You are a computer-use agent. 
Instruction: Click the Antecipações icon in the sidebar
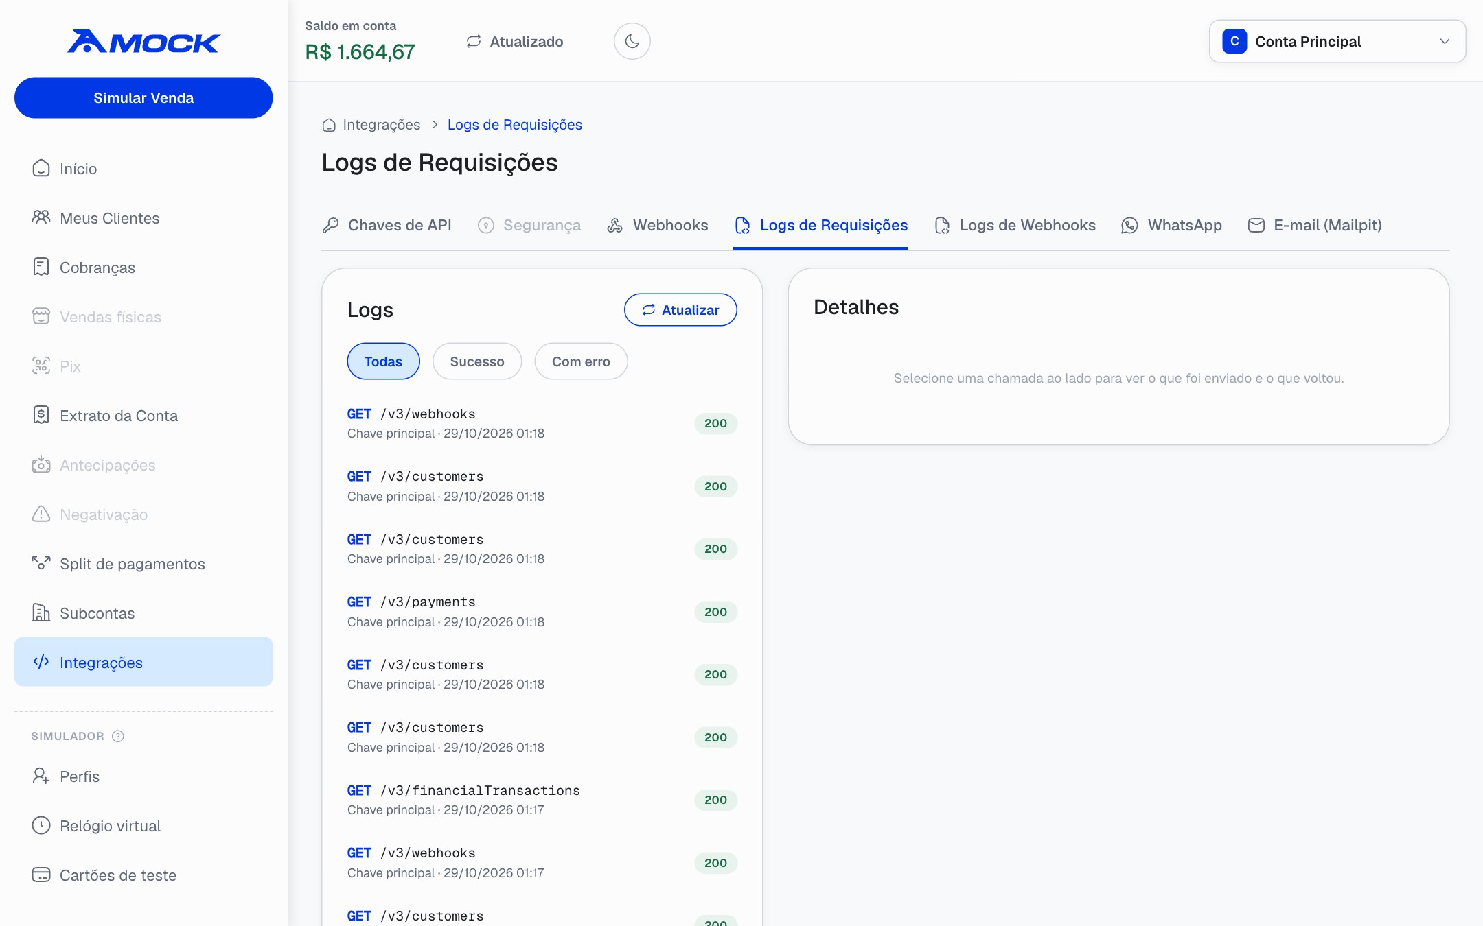coord(41,464)
